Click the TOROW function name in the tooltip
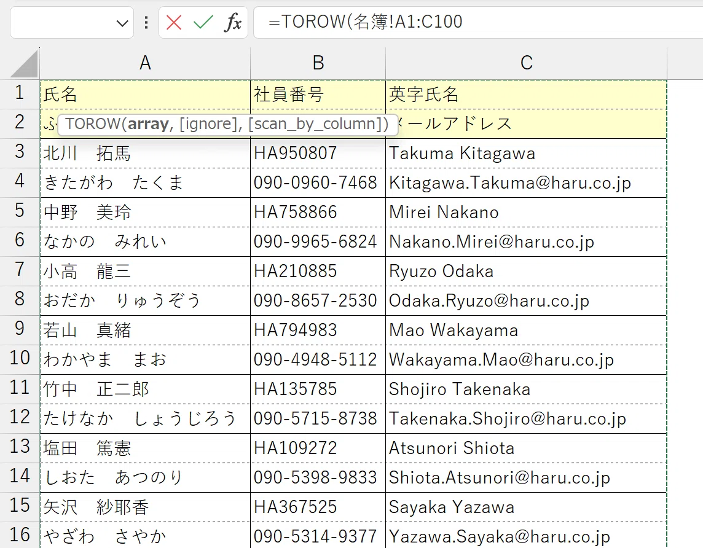Viewport: 703px width, 548px height. click(x=93, y=123)
